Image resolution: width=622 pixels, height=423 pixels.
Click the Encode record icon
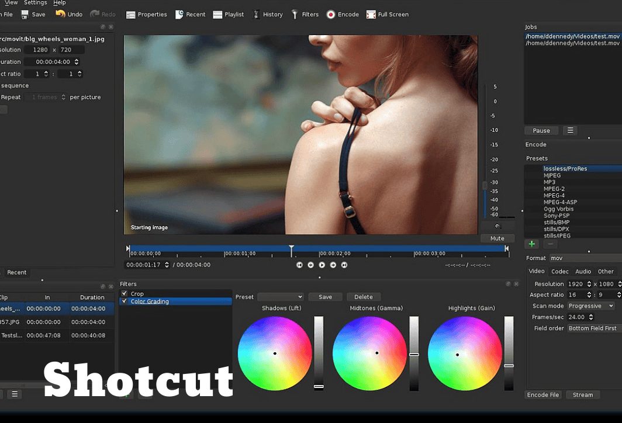click(331, 15)
